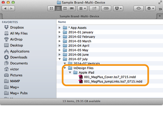The height and width of the screenshot is (114, 163).
Task: Click the InDesign icon of the Cover file
Action: (x=81, y=77)
